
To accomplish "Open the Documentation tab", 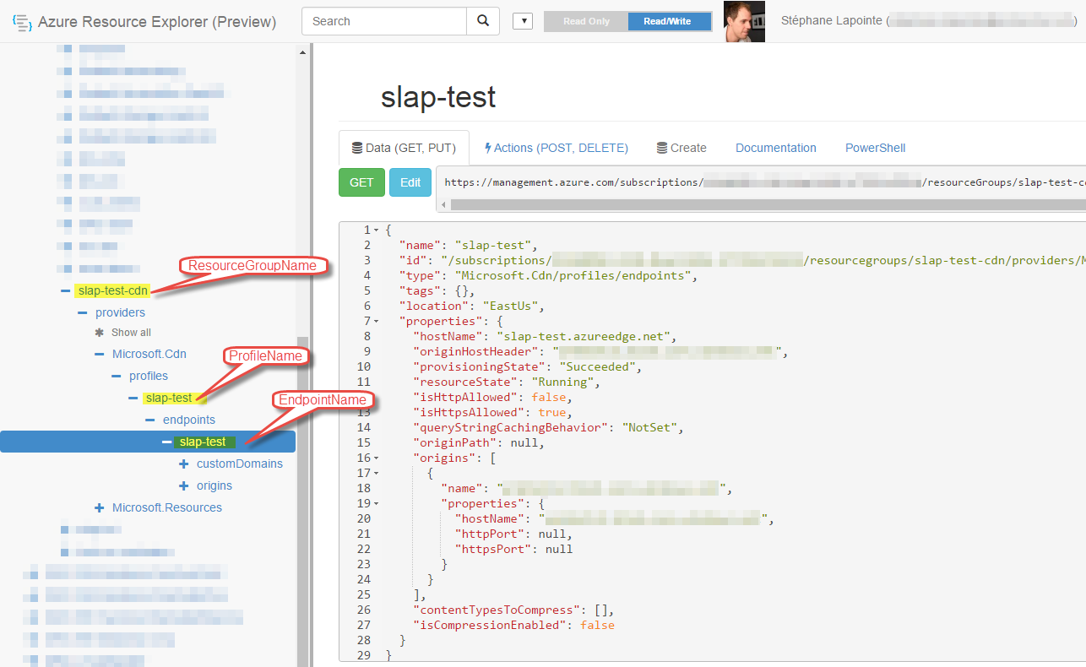I will point(776,148).
